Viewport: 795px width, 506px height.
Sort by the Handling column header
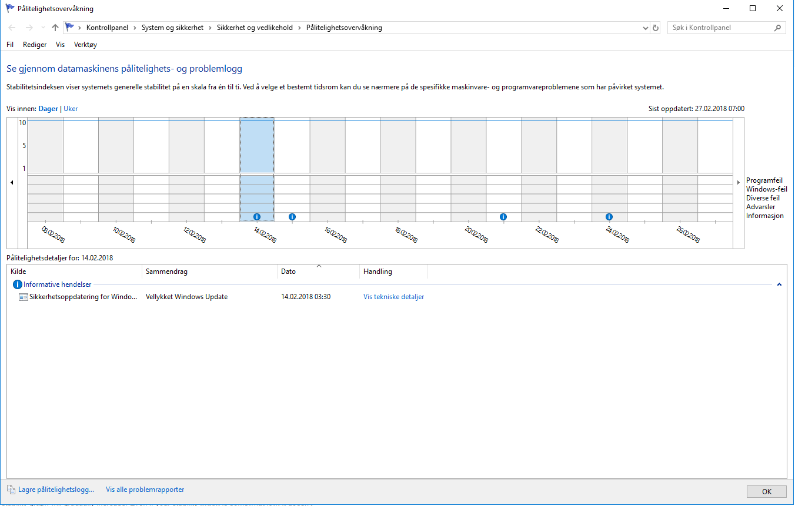[x=393, y=272]
